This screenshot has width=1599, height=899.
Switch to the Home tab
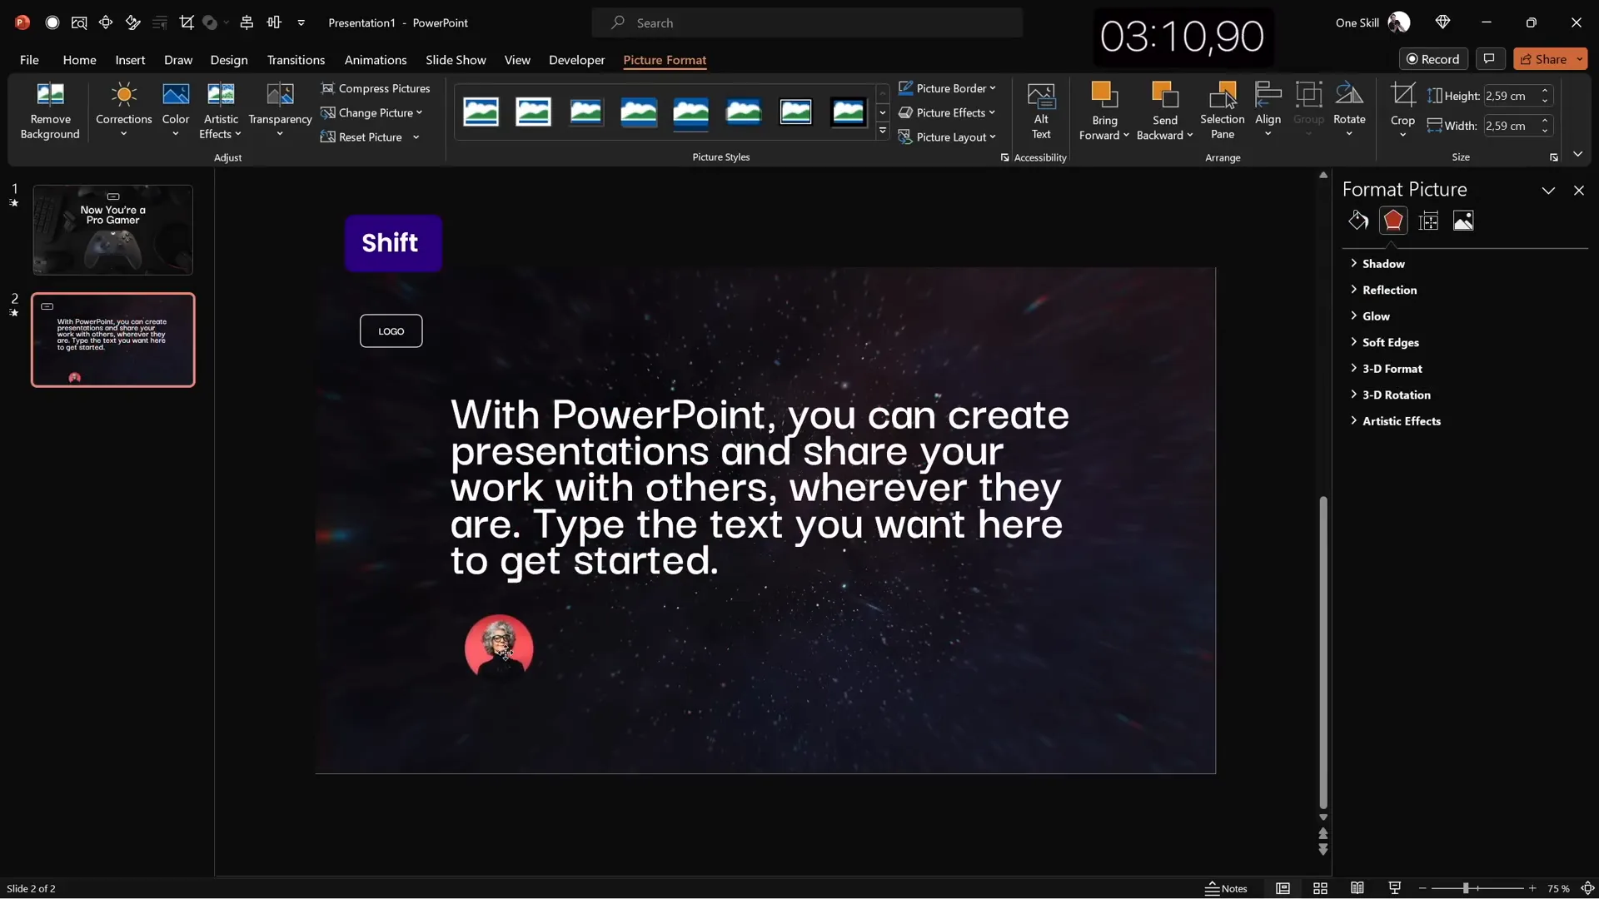tap(79, 60)
